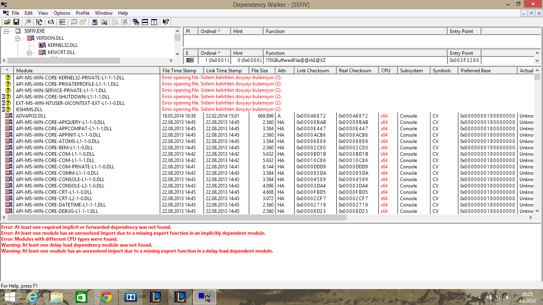The height and width of the screenshot is (305, 543).
Task: Click module icon for API-MS-WIN-CORE-DEBUG-L1-1-1.DLL row
Action: [9, 211]
